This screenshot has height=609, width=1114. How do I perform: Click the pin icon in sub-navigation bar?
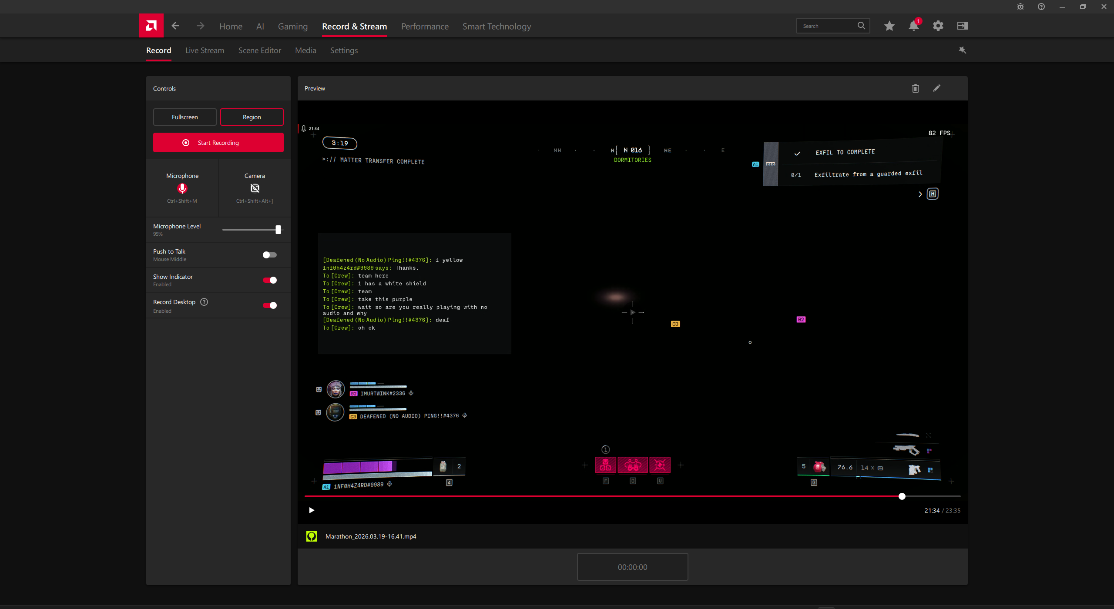962,50
